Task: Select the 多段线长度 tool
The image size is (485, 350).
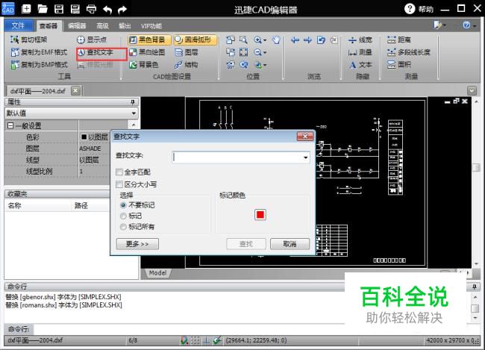Action: click(x=409, y=52)
